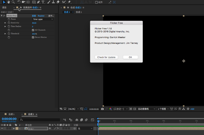Select the 效果控件 合成 1 tab
Screen dimensions: 204x135
pos(31,8)
